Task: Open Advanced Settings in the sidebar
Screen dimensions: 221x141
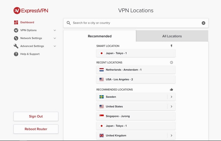Action: (32, 46)
